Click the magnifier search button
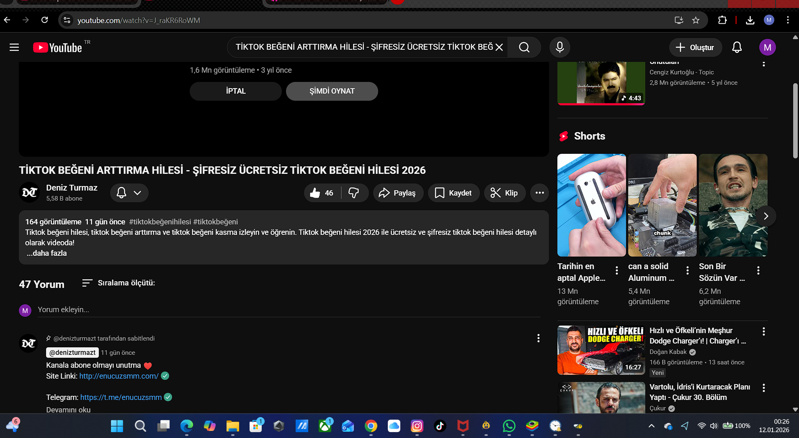The height and width of the screenshot is (438, 799). pos(524,47)
